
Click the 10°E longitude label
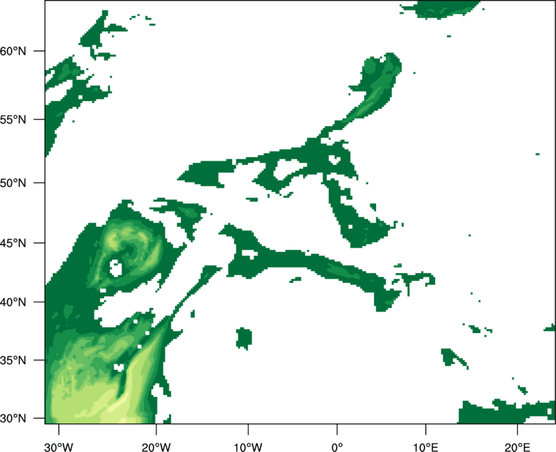[x=425, y=447]
